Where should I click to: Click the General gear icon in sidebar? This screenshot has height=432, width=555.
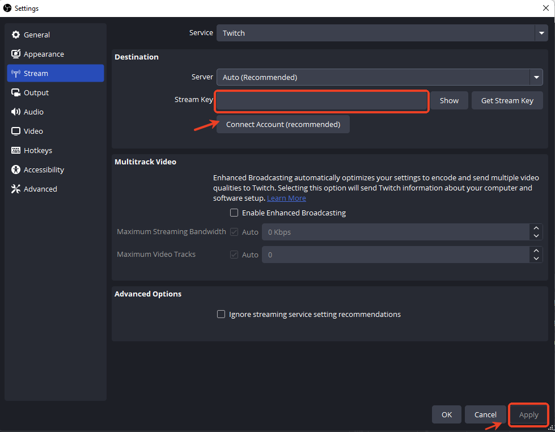[16, 35]
